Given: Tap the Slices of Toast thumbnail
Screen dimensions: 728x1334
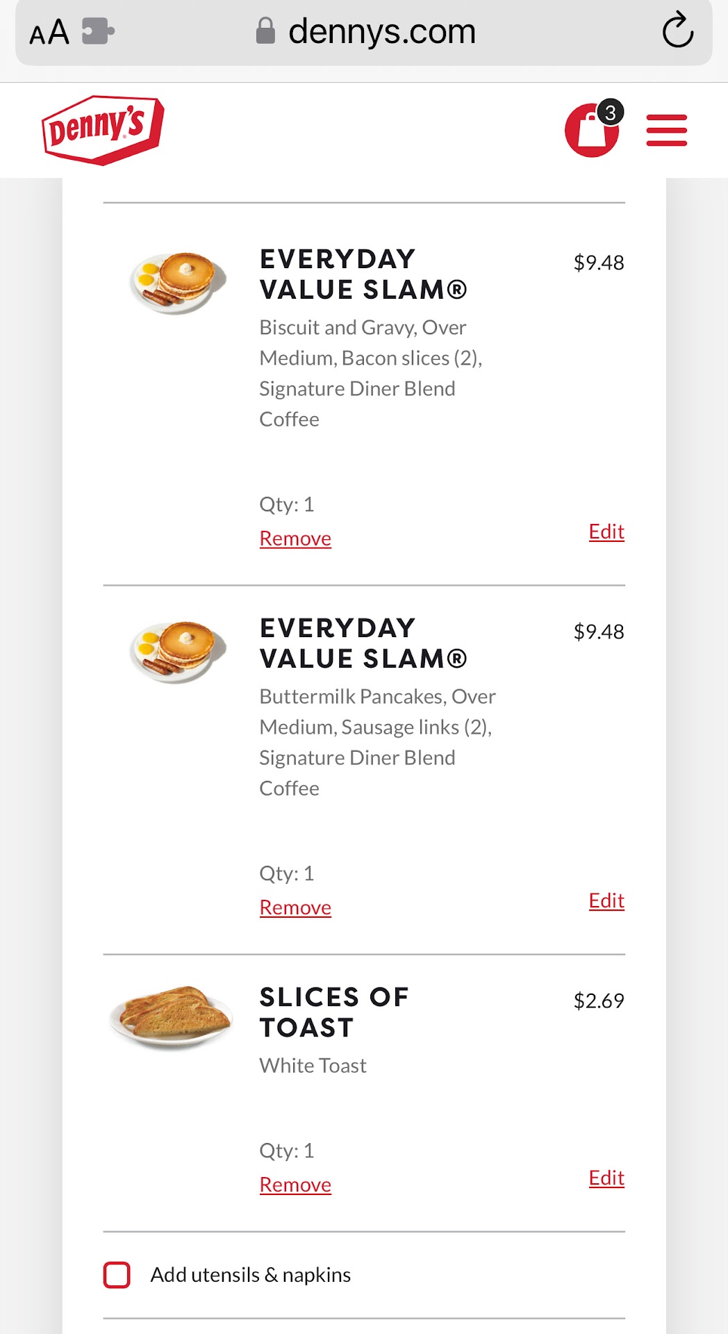Looking at the screenshot, I should click(x=172, y=1015).
